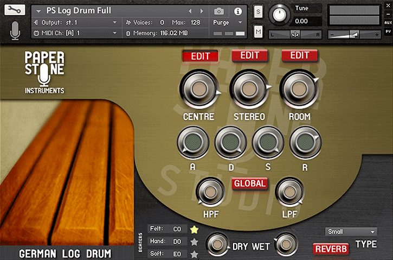Screen dimensions: 393x260
Task: Go to next instrument preset arrow
Action: tap(202, 11)
